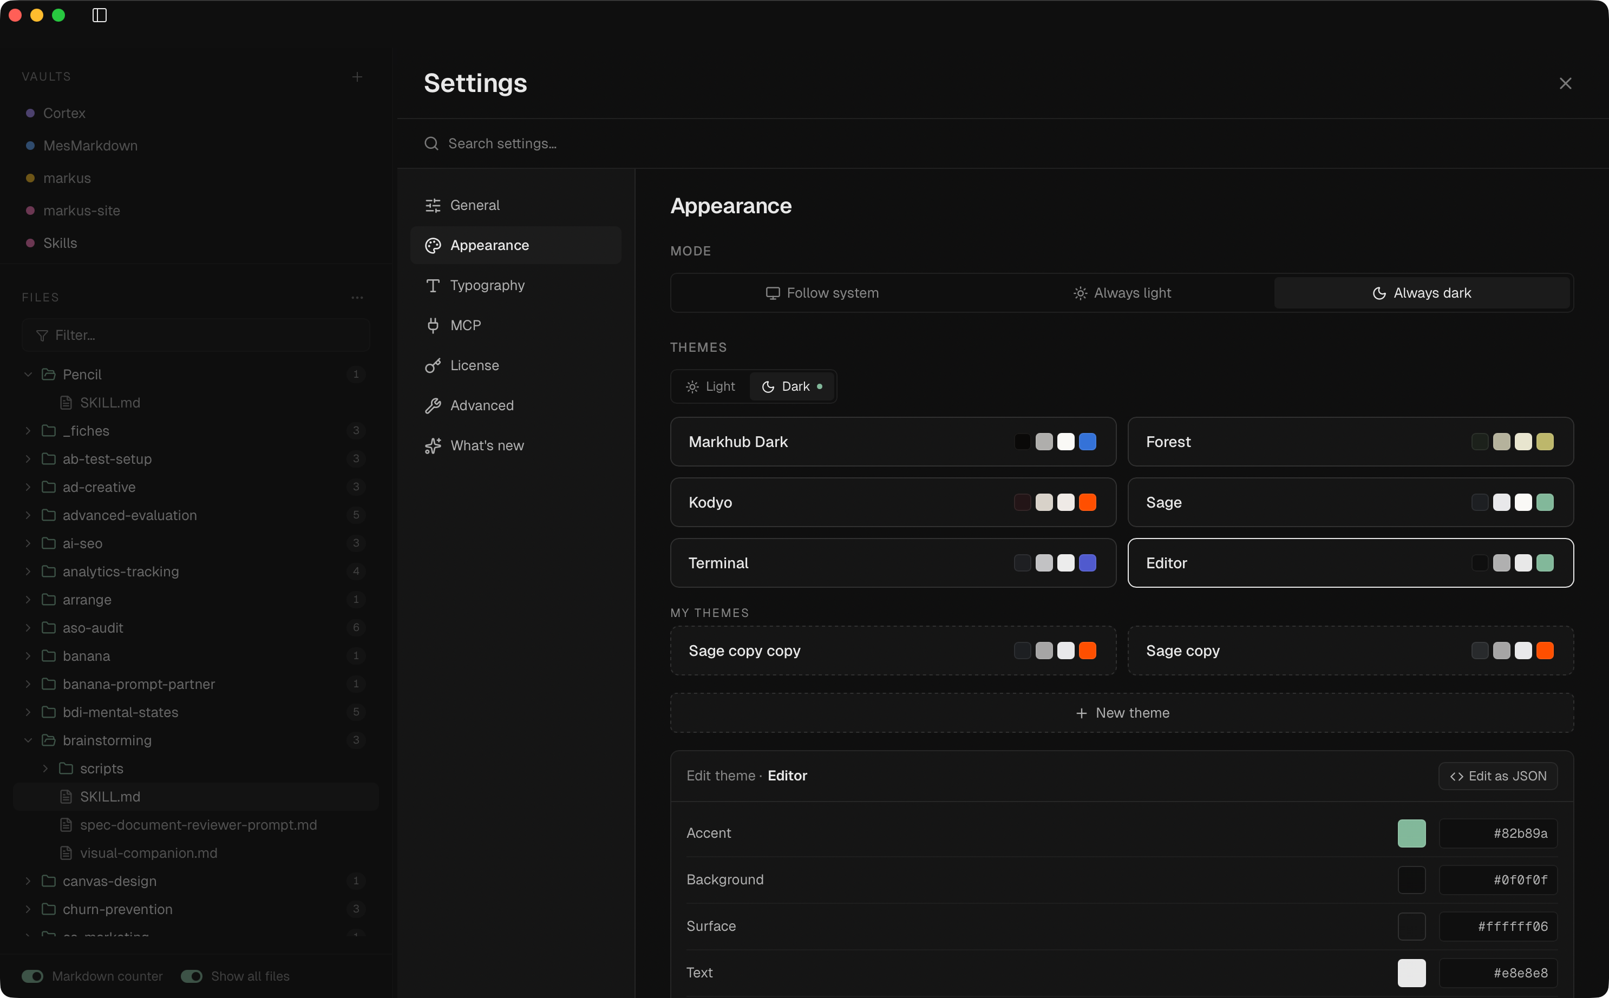Viewport: 1609px width, 998px height.
Task: Toggle the Markdown counter switch
Action: click(32, 976)
